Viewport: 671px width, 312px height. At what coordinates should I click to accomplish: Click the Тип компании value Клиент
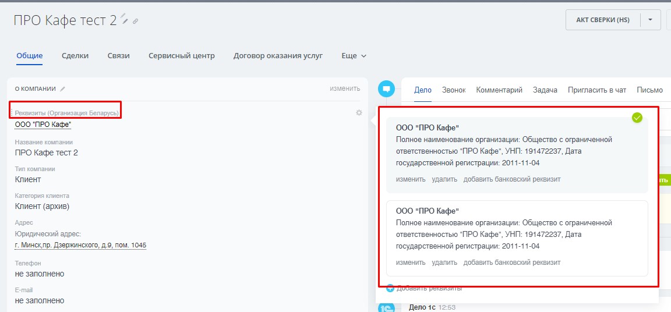point(28,179)
